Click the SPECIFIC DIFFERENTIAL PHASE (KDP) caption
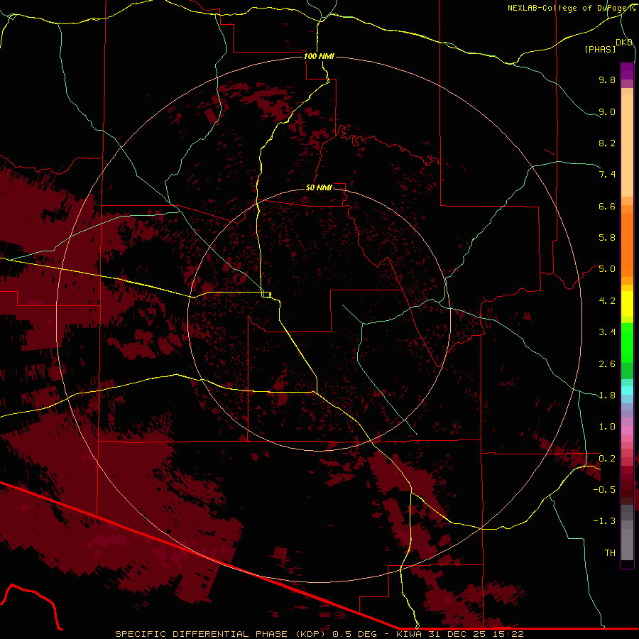 pos(222,634)
